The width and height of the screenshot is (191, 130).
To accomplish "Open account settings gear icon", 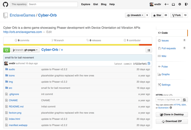I will click(x=180, y=4).
